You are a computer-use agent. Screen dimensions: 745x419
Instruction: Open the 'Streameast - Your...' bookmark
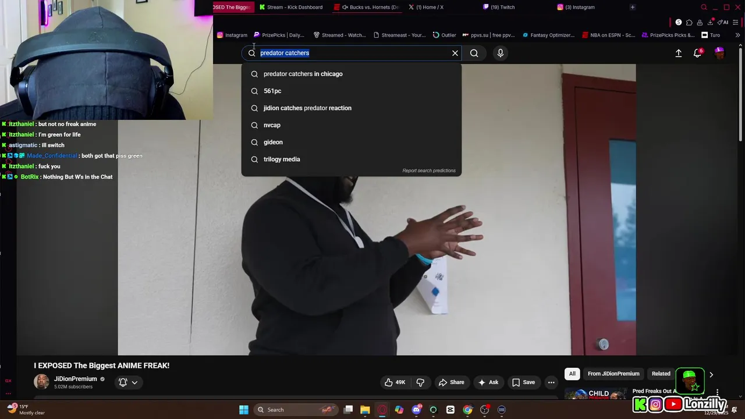tap(400, 35)
